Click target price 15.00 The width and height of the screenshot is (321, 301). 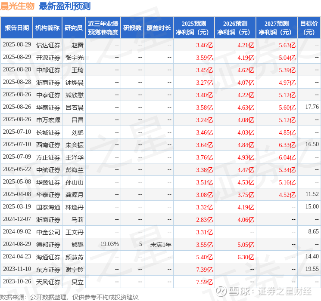click(312, 206)
